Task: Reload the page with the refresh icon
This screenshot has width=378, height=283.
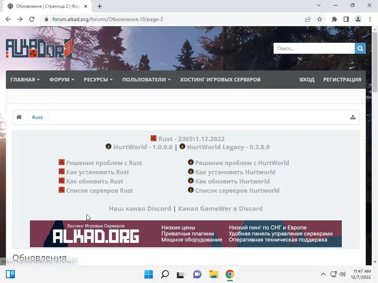Action: click(32, 19)
